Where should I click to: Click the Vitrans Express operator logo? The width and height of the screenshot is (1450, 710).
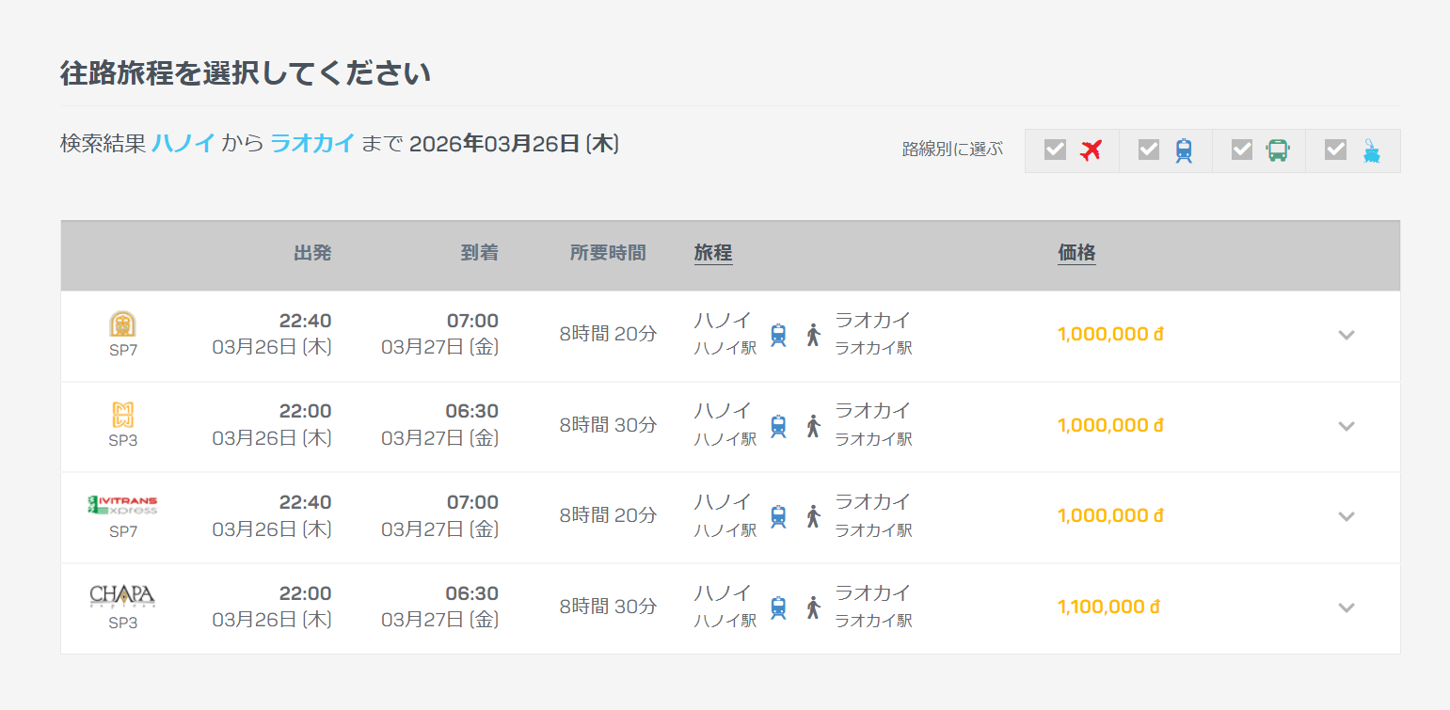pos(122,505)
